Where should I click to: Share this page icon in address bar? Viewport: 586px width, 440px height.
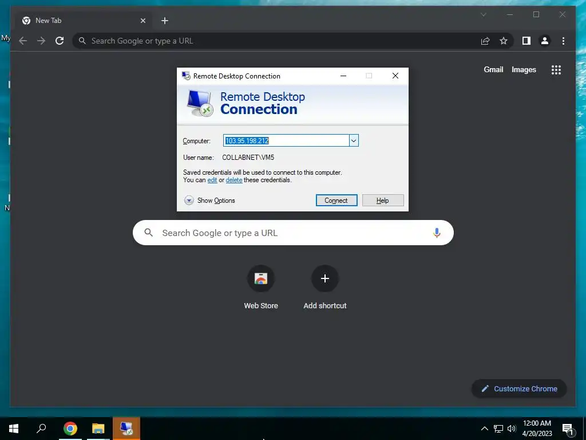click(x=485, y=41)
